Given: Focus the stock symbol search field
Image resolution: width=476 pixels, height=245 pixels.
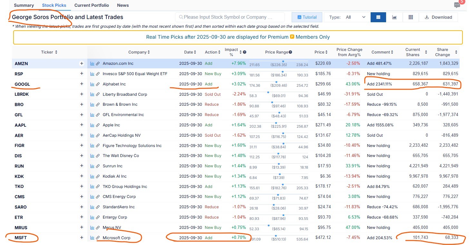Looking at the screenshot, I should coord(230,17).
